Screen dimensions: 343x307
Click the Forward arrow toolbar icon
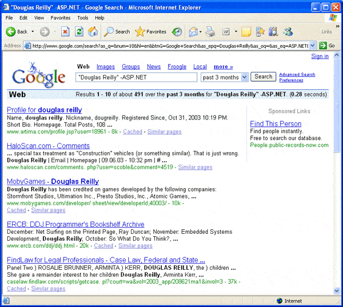tap(45, 32)
